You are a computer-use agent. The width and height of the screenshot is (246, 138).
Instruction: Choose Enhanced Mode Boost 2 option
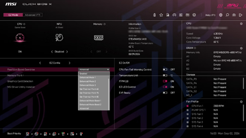93,105
